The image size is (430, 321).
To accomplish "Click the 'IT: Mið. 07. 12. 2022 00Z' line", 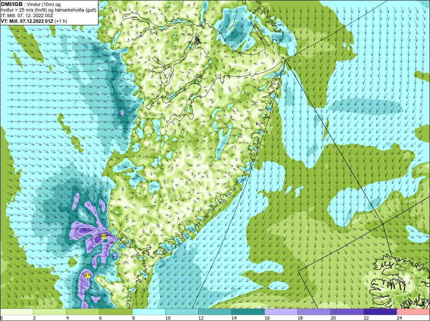I will [x=27, y=15].
